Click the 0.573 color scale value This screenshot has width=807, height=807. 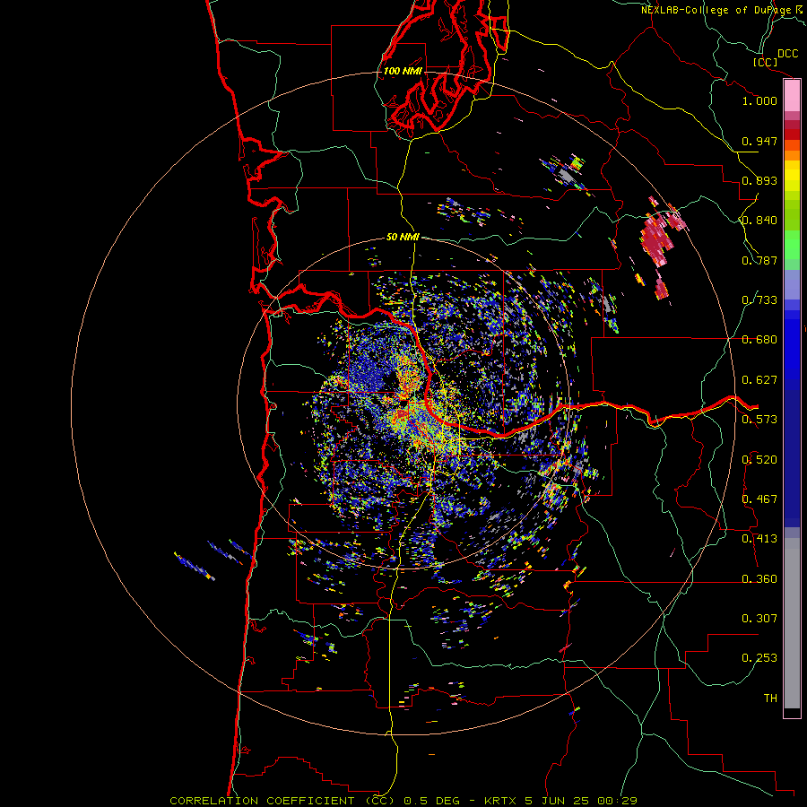(x=759, y=420)
